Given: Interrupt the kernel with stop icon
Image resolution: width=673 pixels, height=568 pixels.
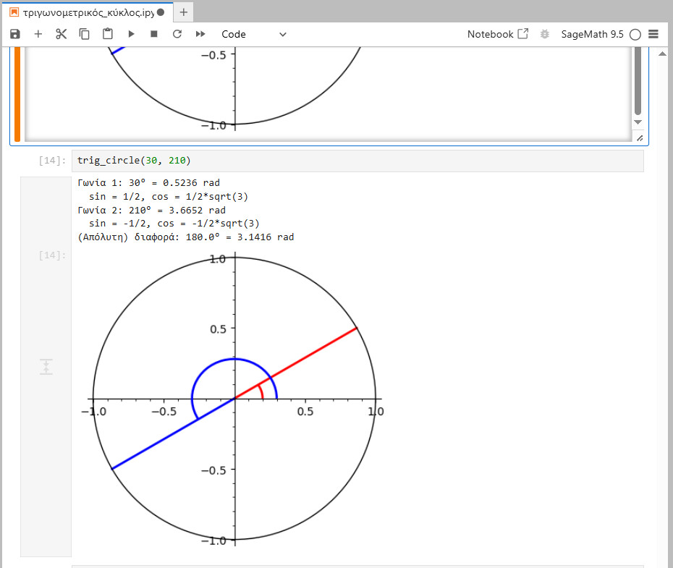Looking at the screenshot, I should [154, 34].
